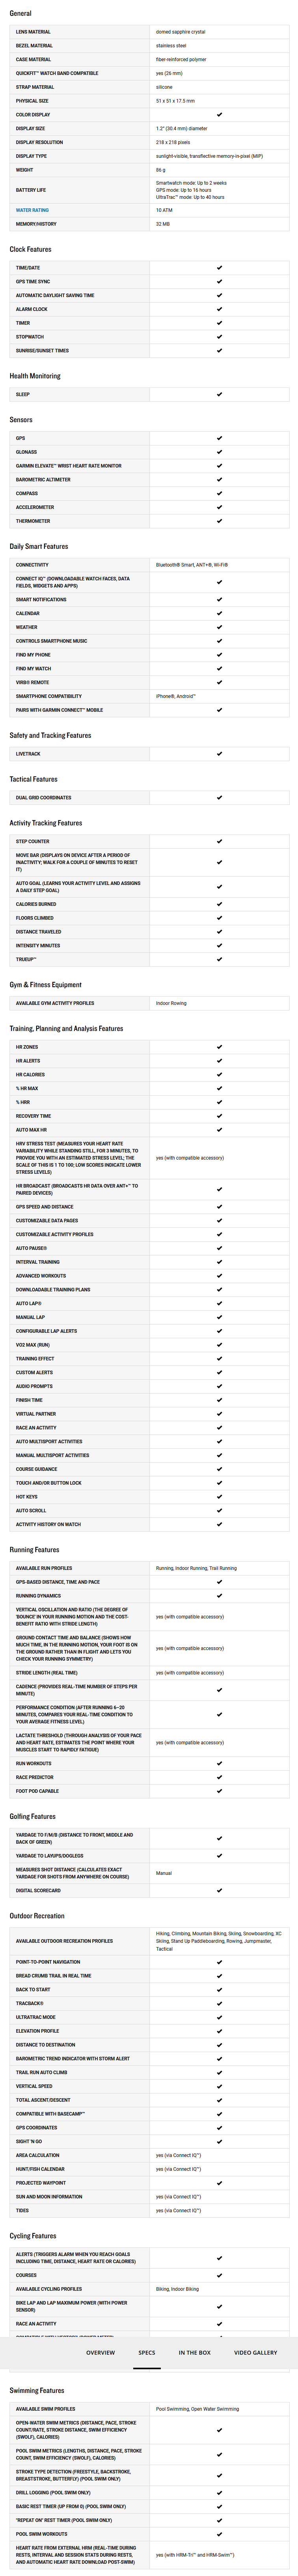
Task: Switch to In the Box tab
Action: (194, 2352)
